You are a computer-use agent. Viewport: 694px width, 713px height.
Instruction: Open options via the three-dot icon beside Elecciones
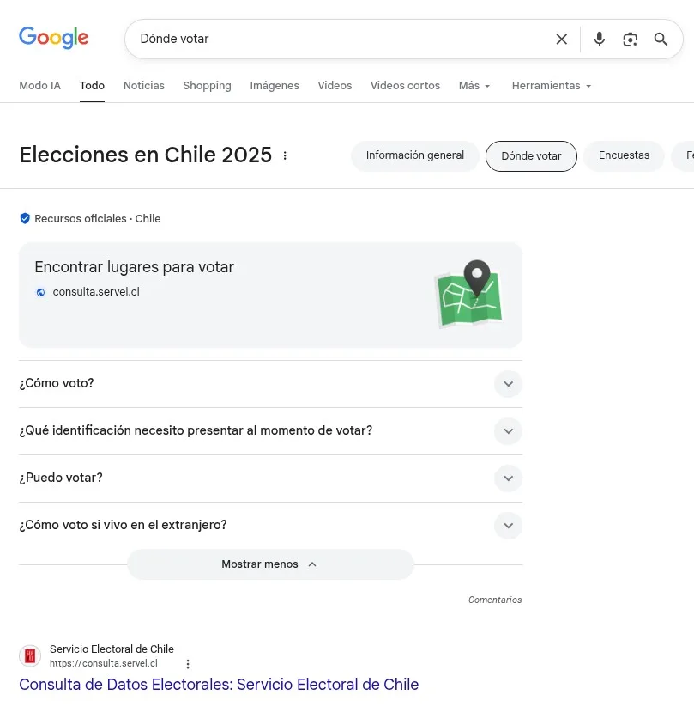pos(285,155)
